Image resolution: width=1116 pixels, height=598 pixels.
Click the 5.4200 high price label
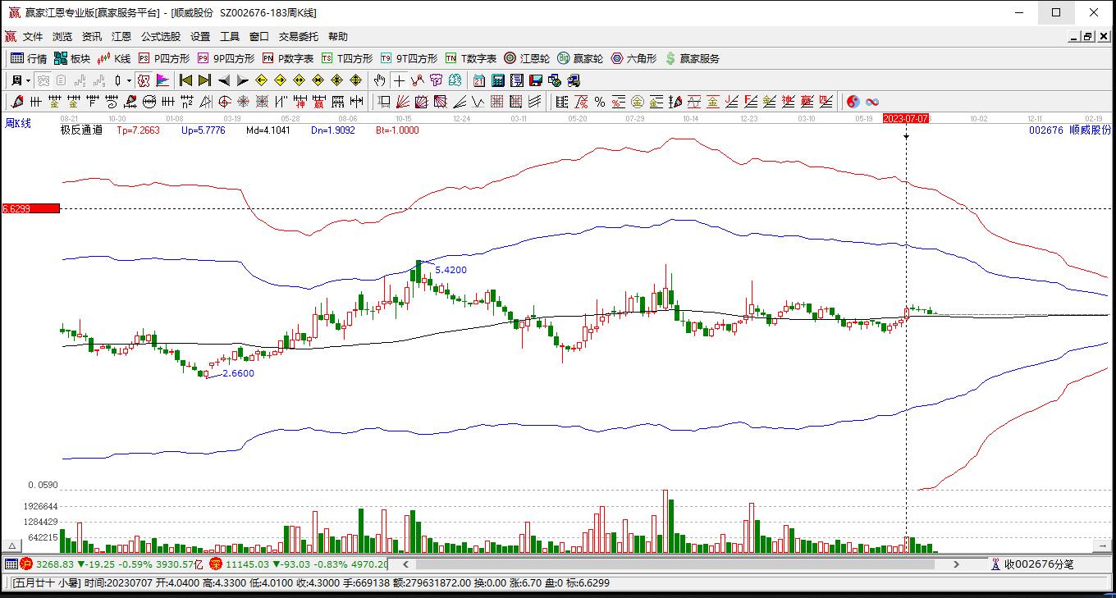pyautogui.click(x=451, y=270)
